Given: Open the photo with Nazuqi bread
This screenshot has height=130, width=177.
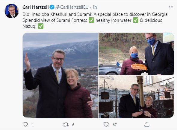Looking at the screenshot, I should point(136,54).
